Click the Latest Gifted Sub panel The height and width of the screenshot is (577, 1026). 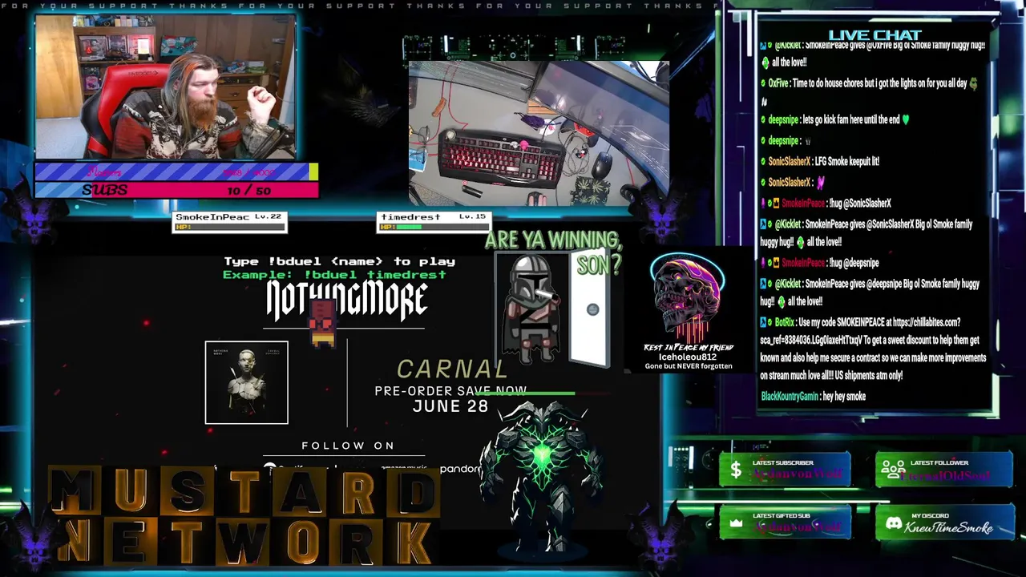tap(785, 523)
